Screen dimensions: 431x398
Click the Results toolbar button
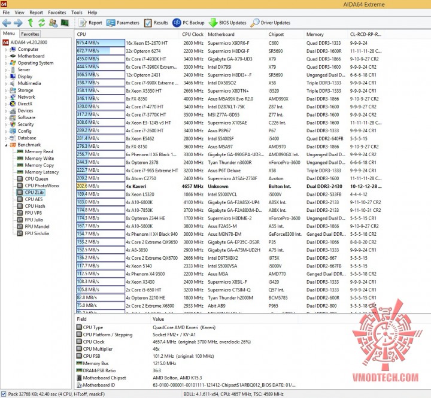(156, 23)
